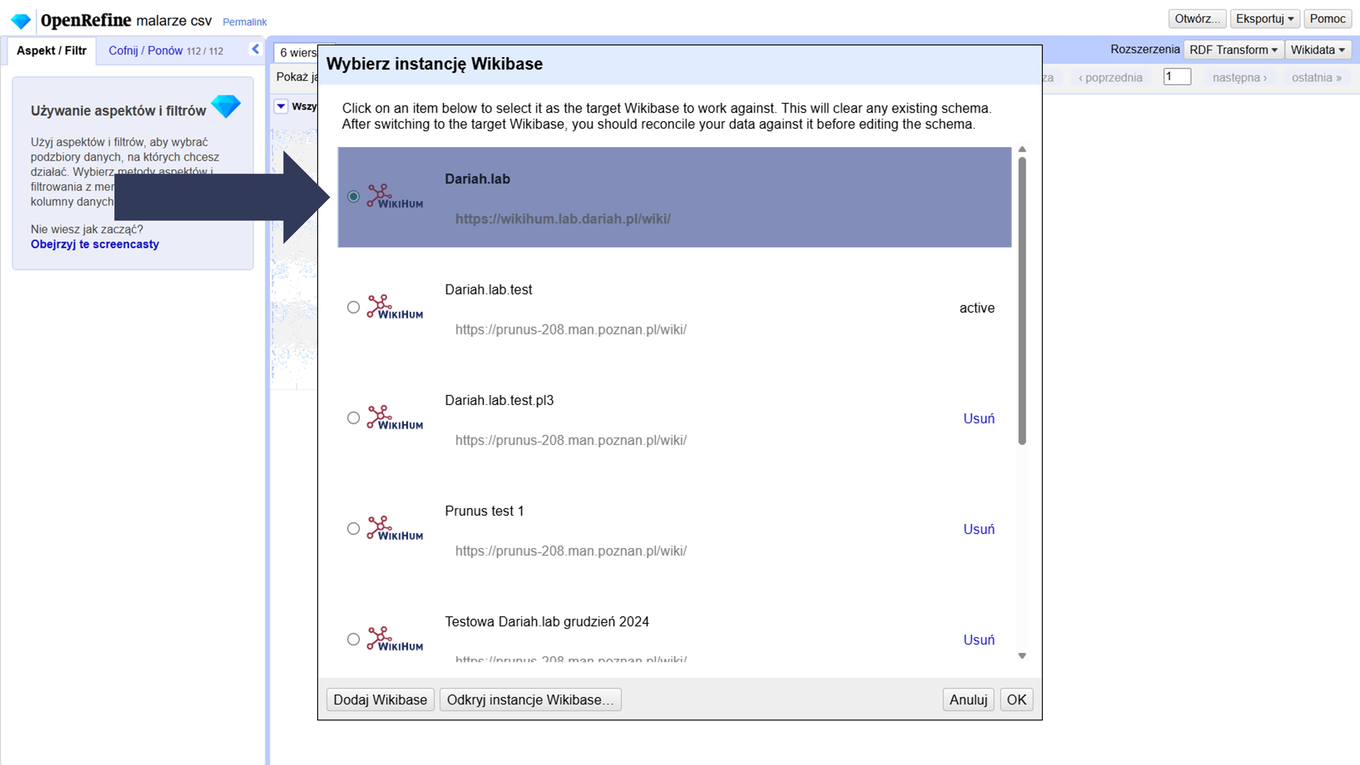Switch to Aspekt / Filtr tab
Image resolution: width=1360 pixels, height=765 pixels.
pos(51,51)
